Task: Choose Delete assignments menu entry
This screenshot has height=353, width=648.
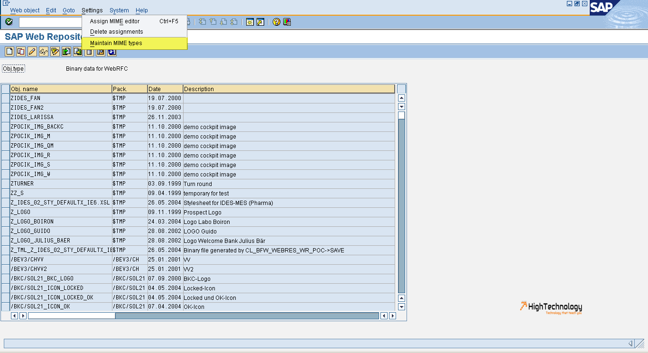Action: click(x=135, y=32)
